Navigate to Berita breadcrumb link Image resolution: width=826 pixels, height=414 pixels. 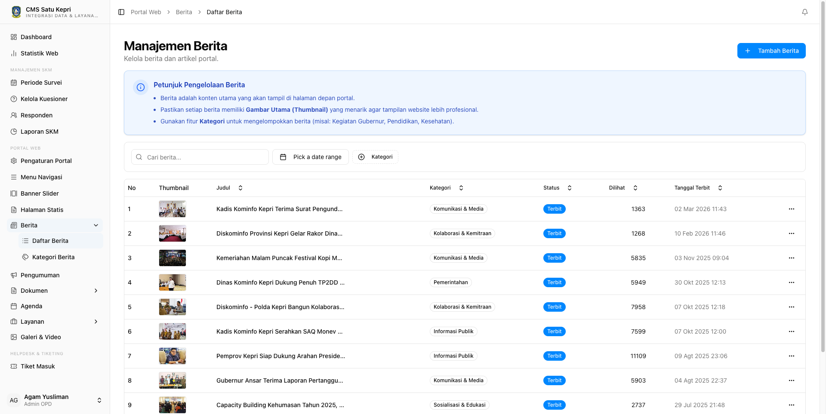pyautogui.click(x=184, y=12)
